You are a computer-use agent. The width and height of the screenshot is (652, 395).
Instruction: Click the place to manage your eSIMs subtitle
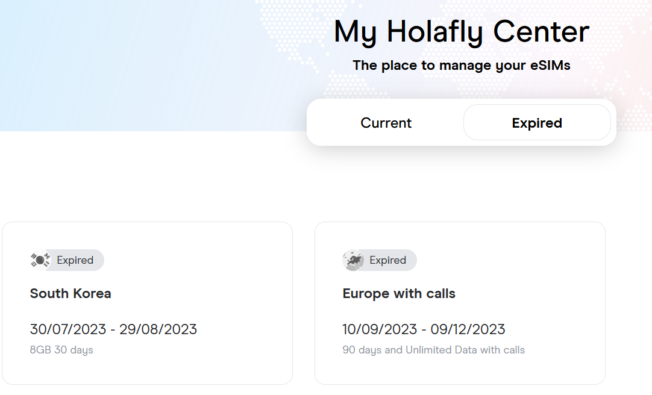click(x=461, y=65)
